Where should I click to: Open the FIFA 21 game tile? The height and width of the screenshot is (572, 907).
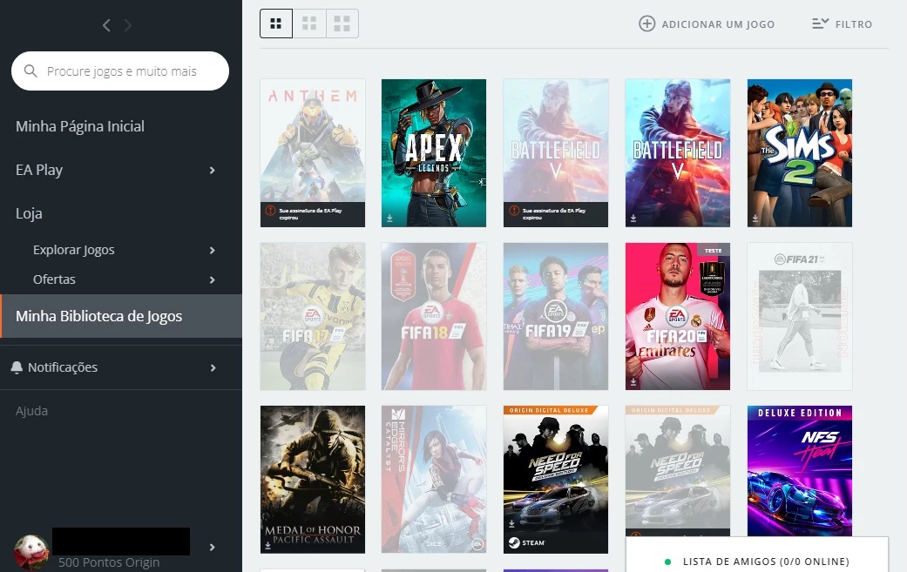pos(800,317)
